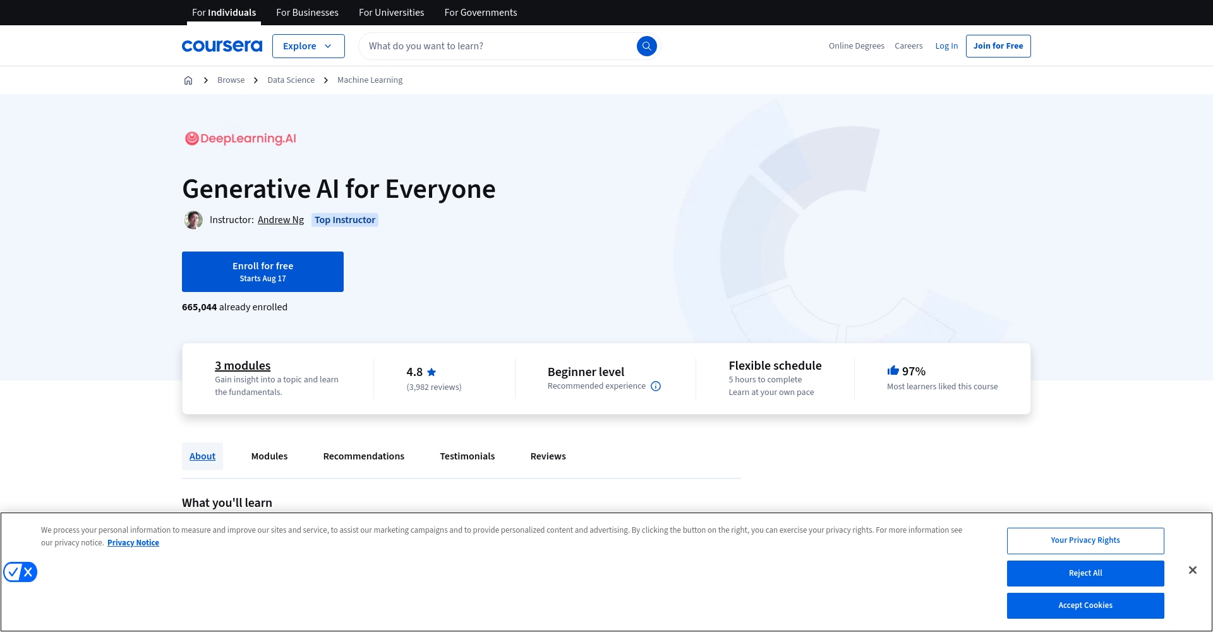Open the Modules section tab
This screenshot has height=632, width=1213.
click(269, 456)
